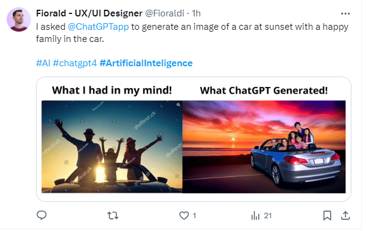Click the magnifier icon on shutterstock image
The height and width of the screenshot is (231, 366).
pyautogui.click(x=178, y=105)
